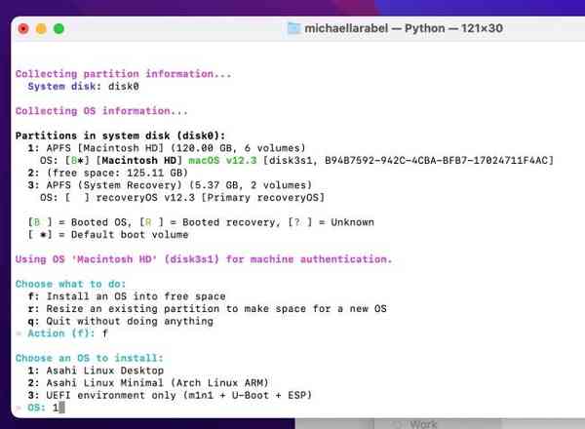Minimize the terminal with yellow button

(43, 28)
